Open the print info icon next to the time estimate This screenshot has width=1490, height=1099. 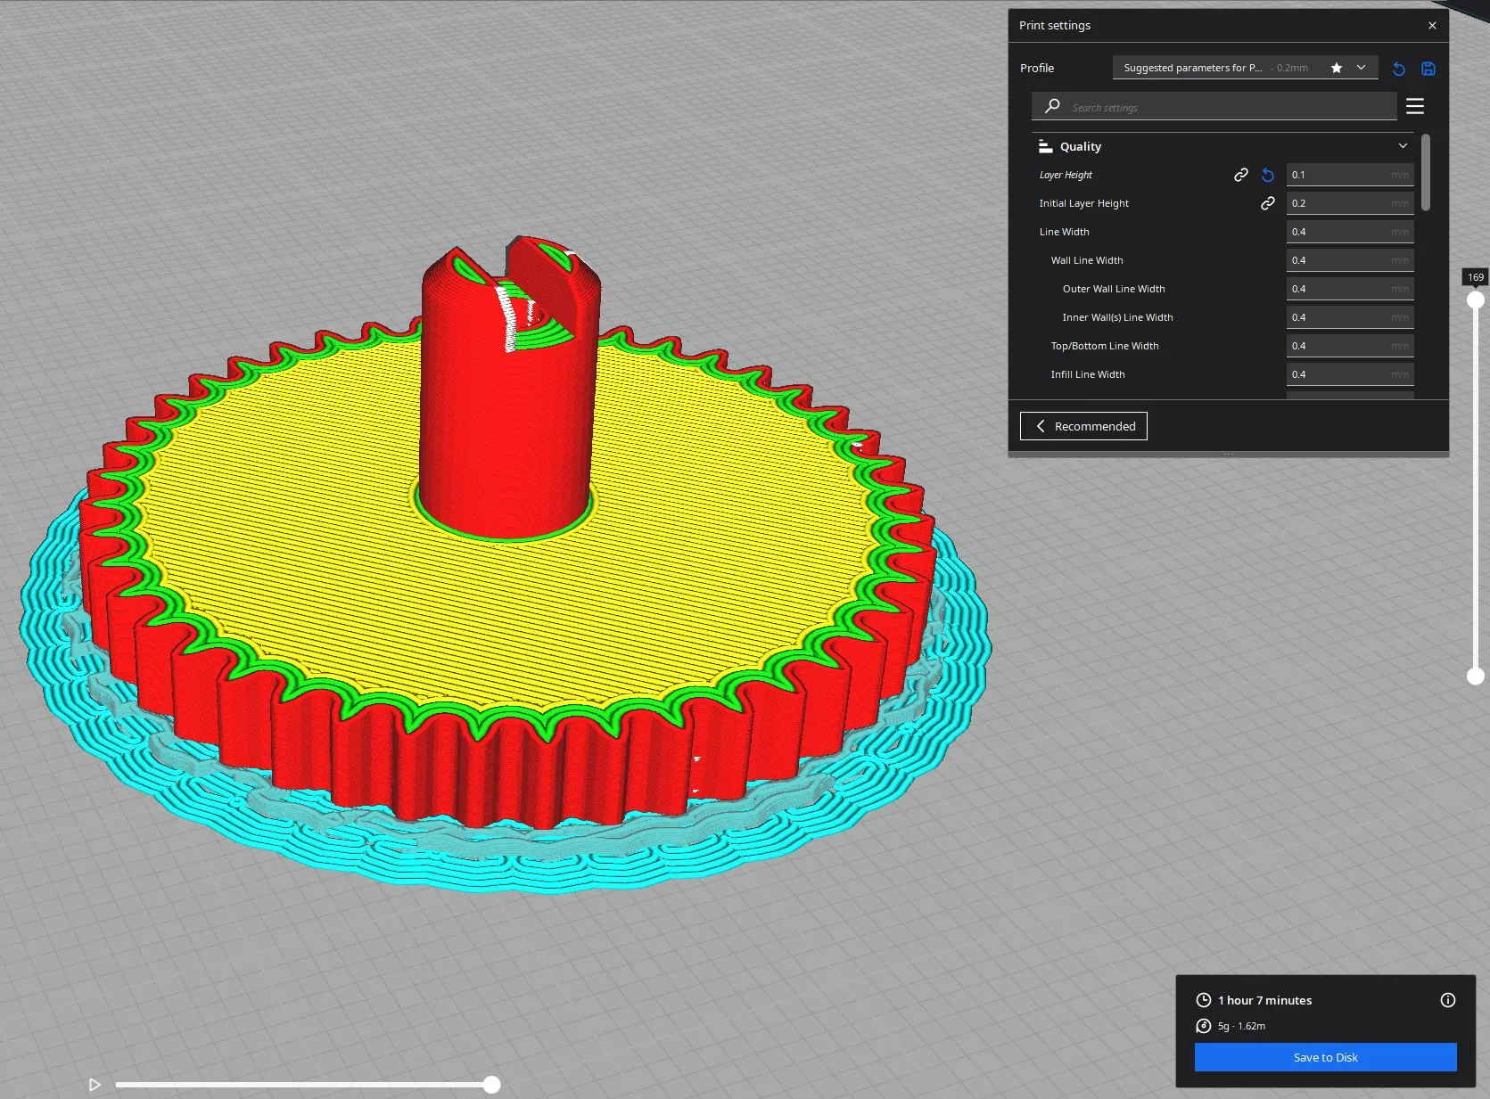coord(1447,1000)
